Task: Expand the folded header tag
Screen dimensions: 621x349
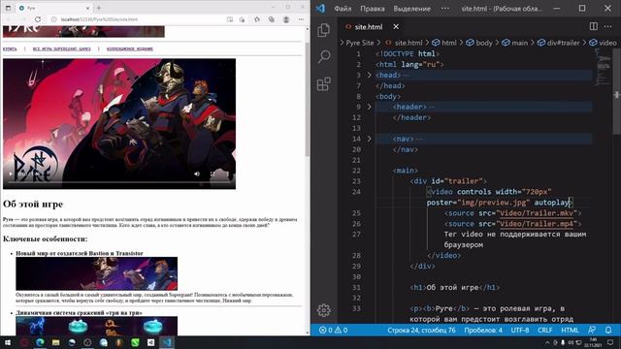Action: coord(369,107)
